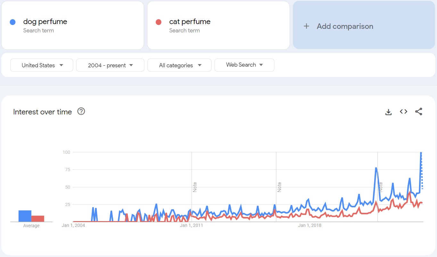
Task: Open the Web Search type dropdown
Action: click(x=244, y=65)
